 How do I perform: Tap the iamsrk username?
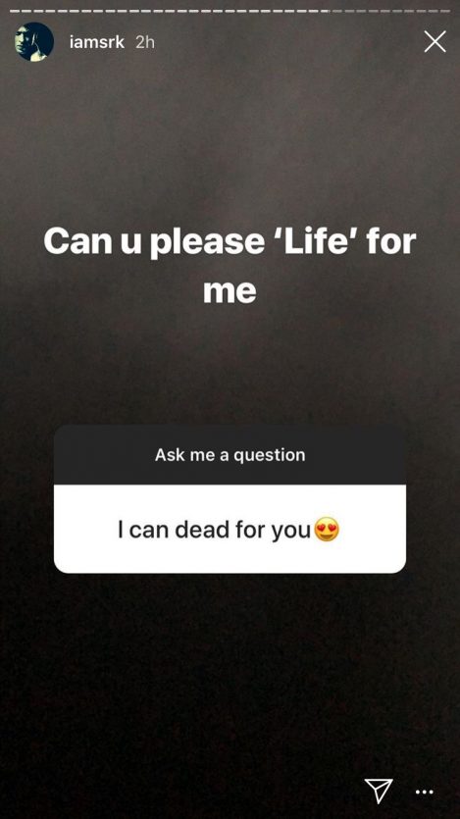97,42
